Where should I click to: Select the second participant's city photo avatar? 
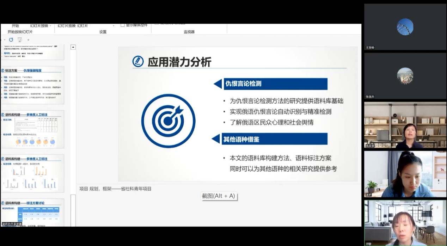click(405, 76)
